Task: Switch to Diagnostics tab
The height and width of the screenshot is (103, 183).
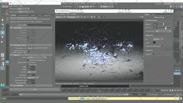Action: point(47,15)
